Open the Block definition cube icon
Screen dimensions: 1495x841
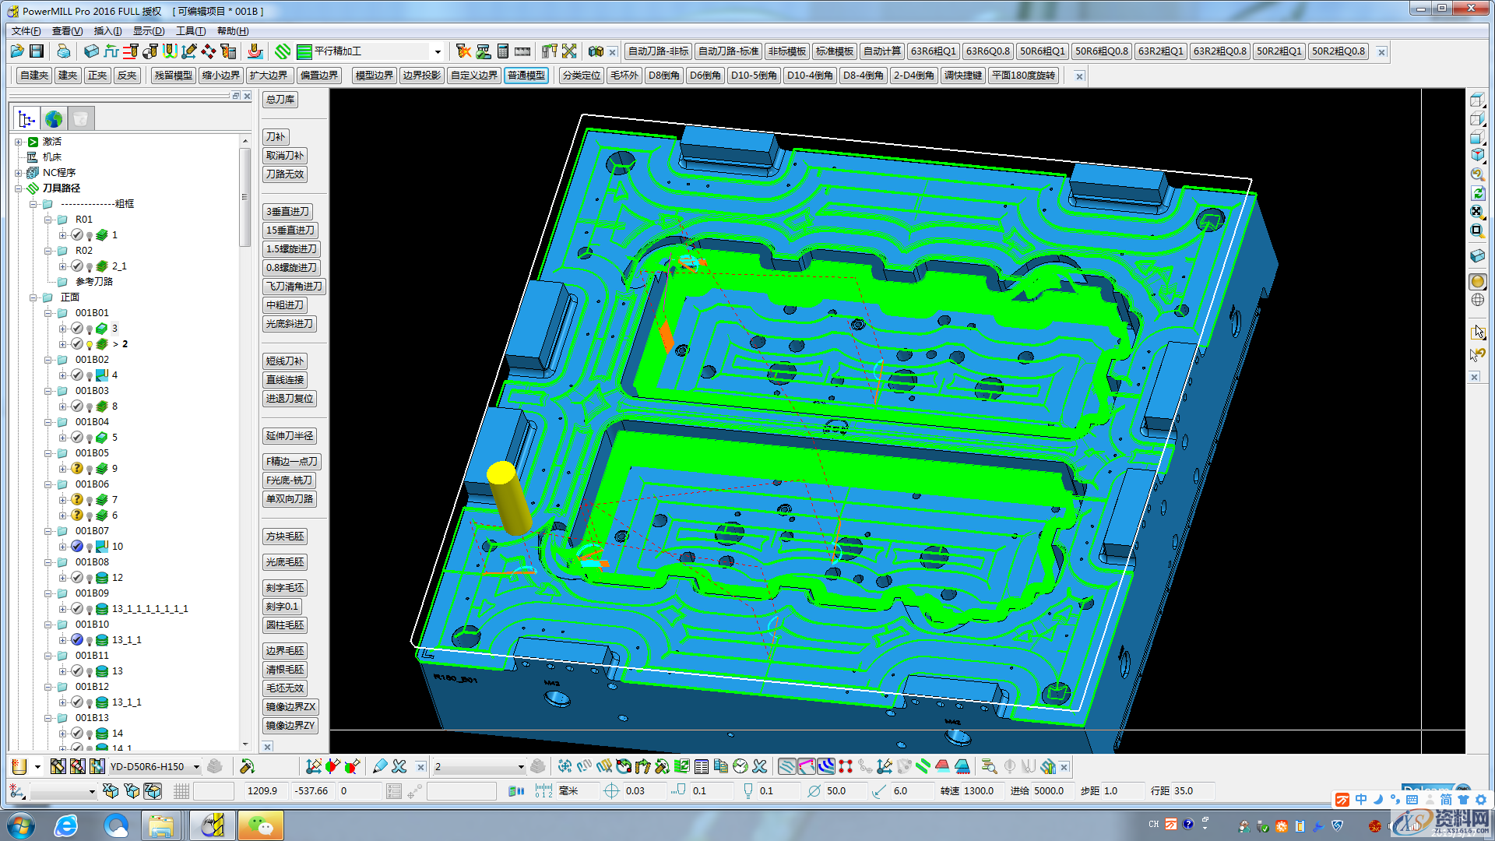(x=91, y=51)
